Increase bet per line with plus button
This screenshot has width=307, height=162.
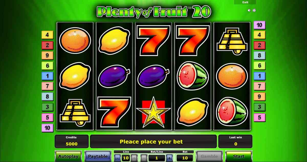[x=169, y=158]
